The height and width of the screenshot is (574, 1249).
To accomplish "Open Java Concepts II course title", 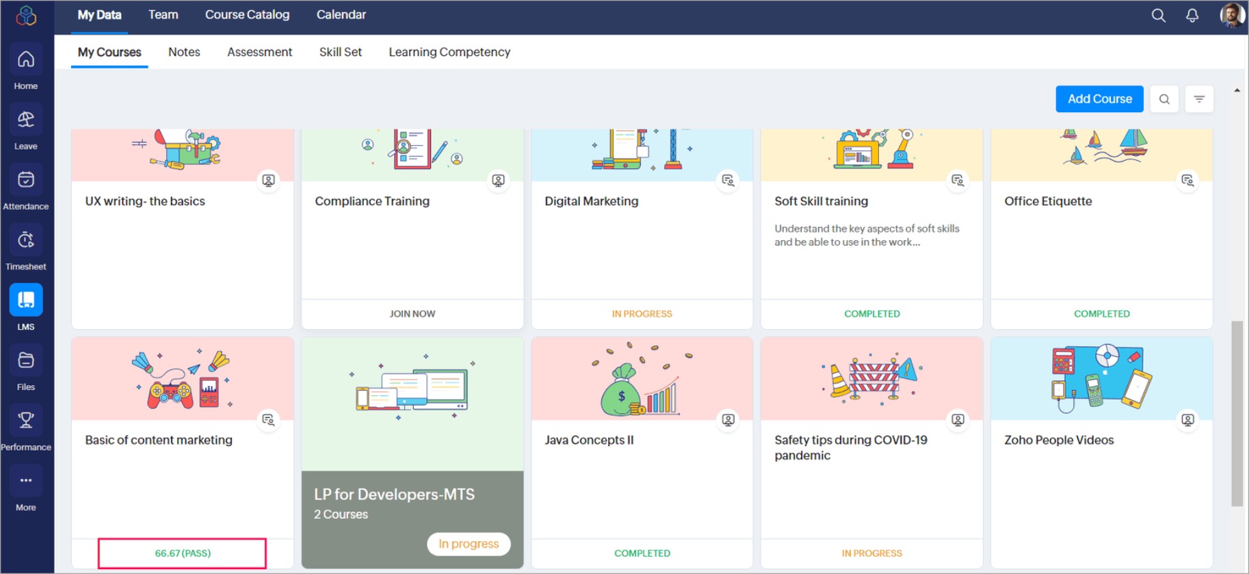I will 589,440.
